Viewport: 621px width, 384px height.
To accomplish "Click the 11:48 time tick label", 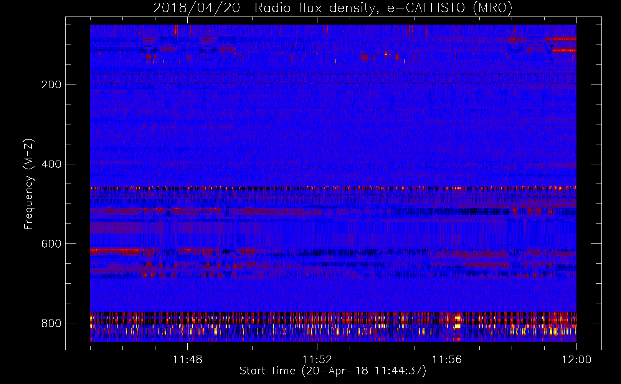I will [187, 360].
